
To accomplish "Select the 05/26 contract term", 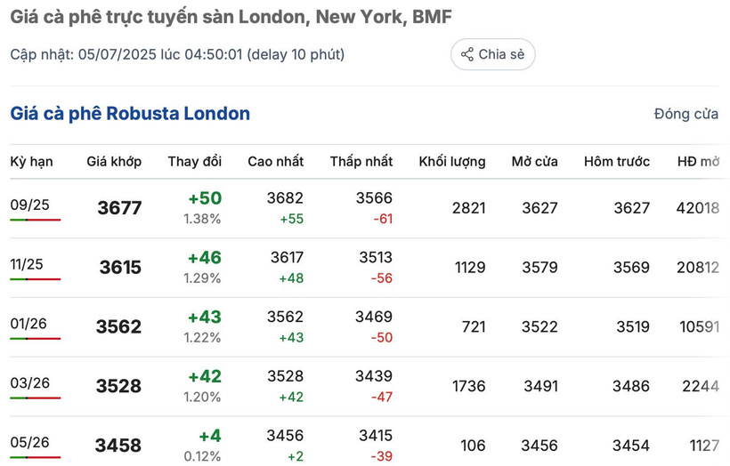I will click(29, 442).
